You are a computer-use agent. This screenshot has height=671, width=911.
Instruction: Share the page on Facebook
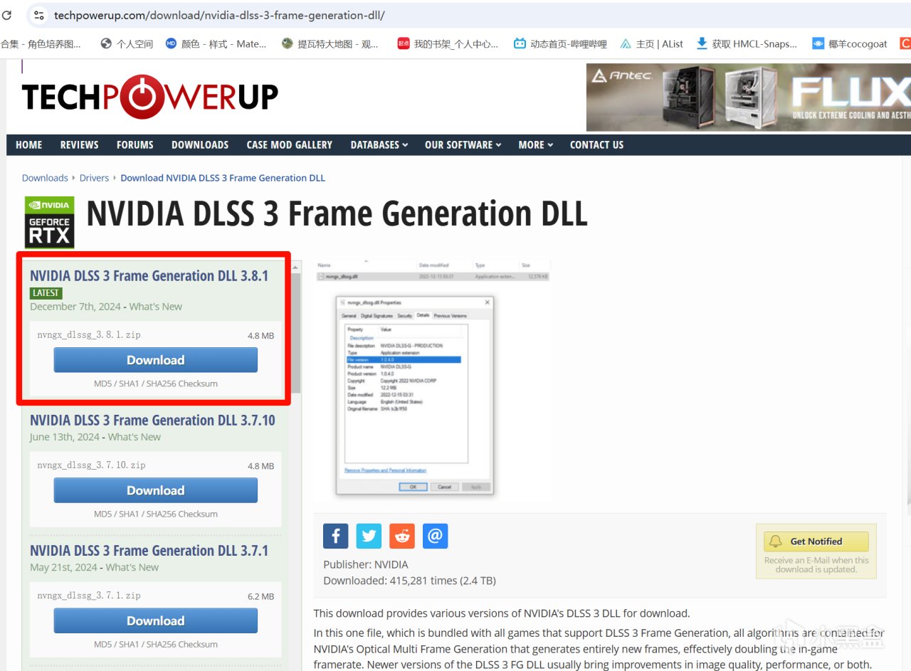coord(335,536)
